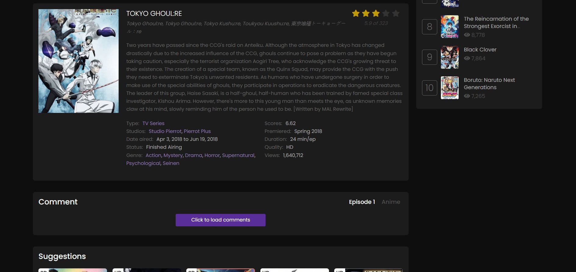Browse the Drama genre

click(194, 155)
